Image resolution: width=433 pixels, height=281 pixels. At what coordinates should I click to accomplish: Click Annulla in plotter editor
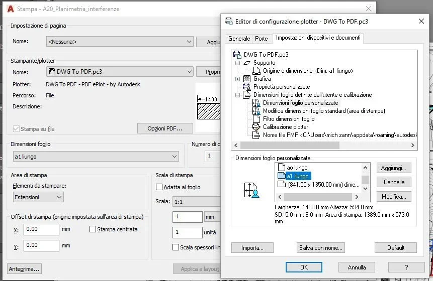tap(357, 267)
